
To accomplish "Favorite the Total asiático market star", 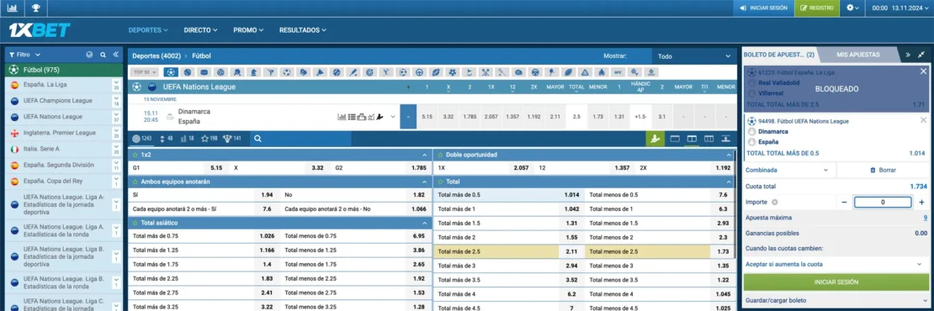I will [135, 223].
